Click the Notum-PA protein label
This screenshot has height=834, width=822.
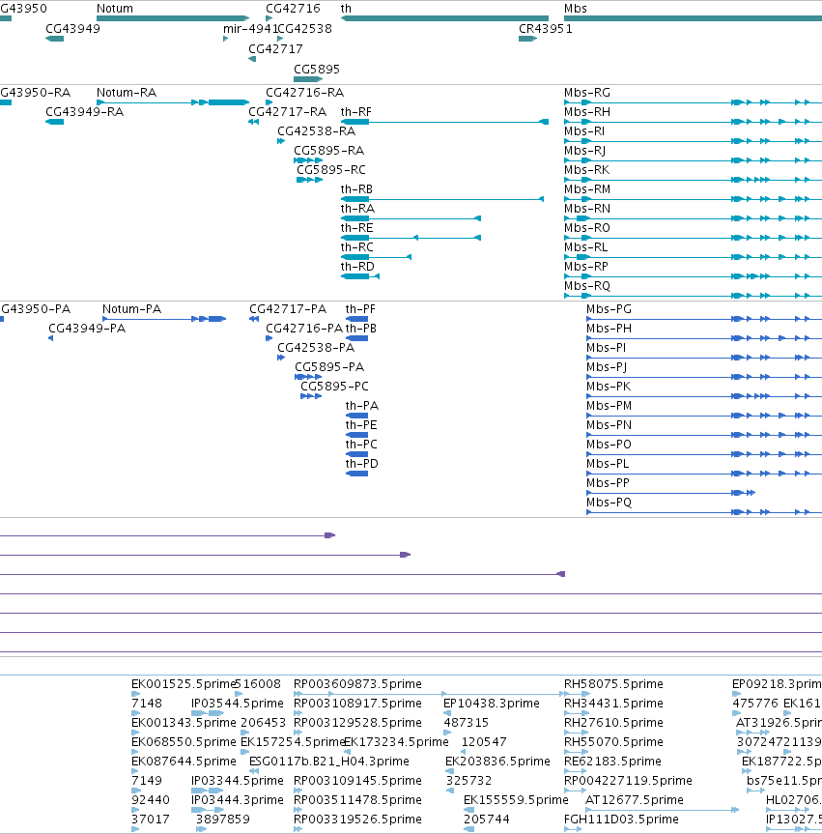(x=132, y=309)
